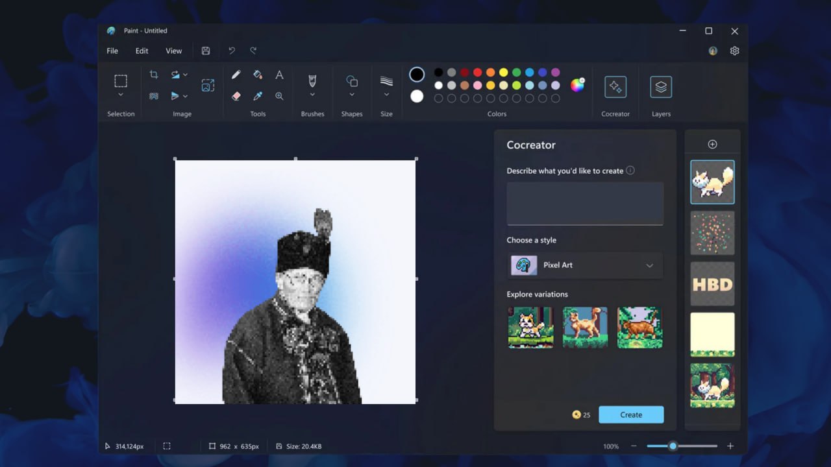Click the Crop image icon

pyautogui.click(x=154, y=75)
